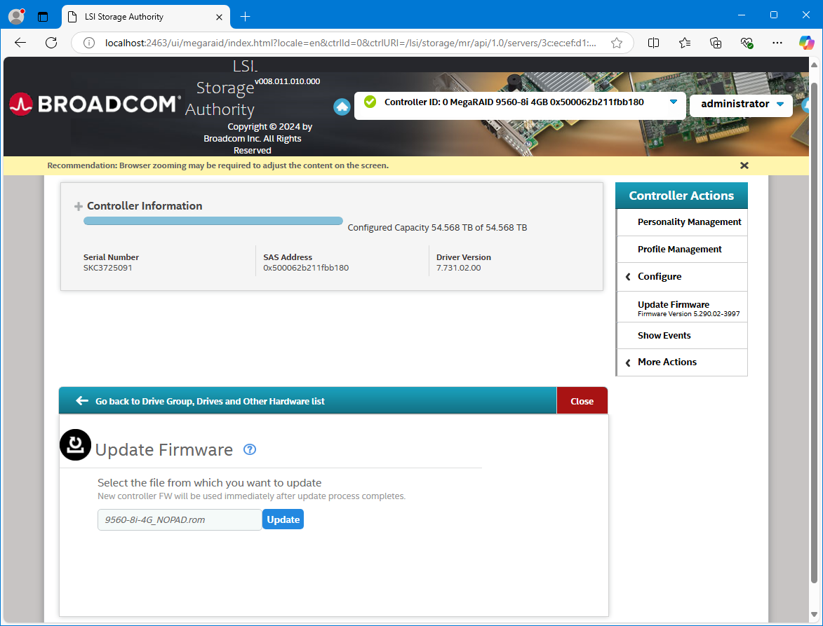Open the browser profile avatar

(17, 16)
